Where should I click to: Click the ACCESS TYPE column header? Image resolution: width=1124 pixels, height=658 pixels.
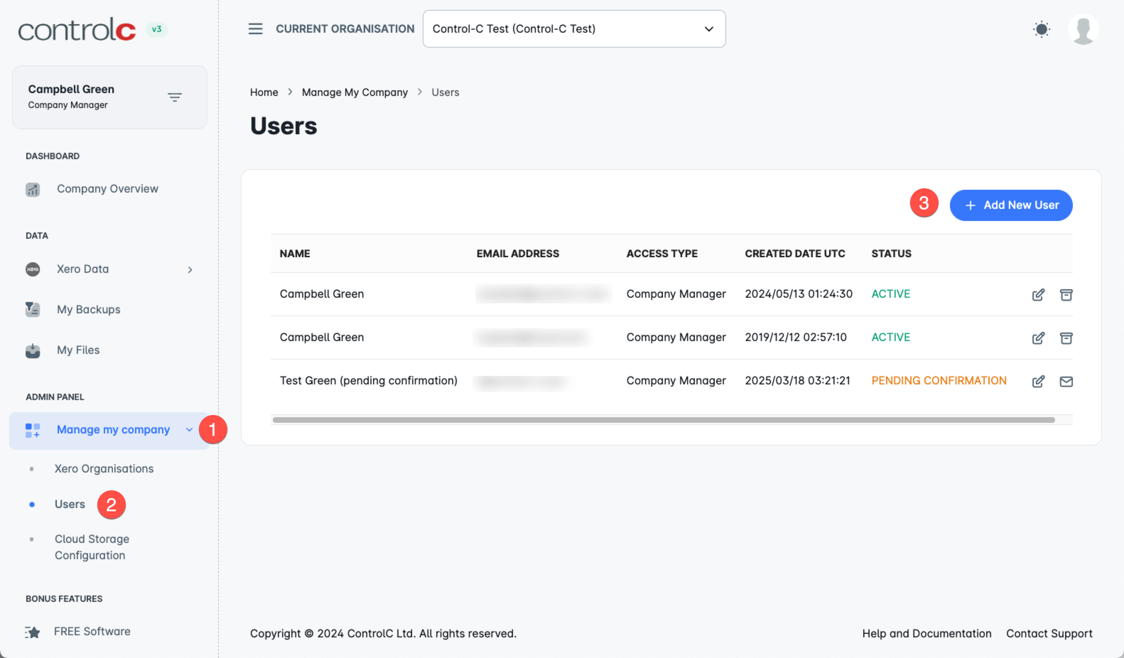pyautogui.click(x=662, y=253)
